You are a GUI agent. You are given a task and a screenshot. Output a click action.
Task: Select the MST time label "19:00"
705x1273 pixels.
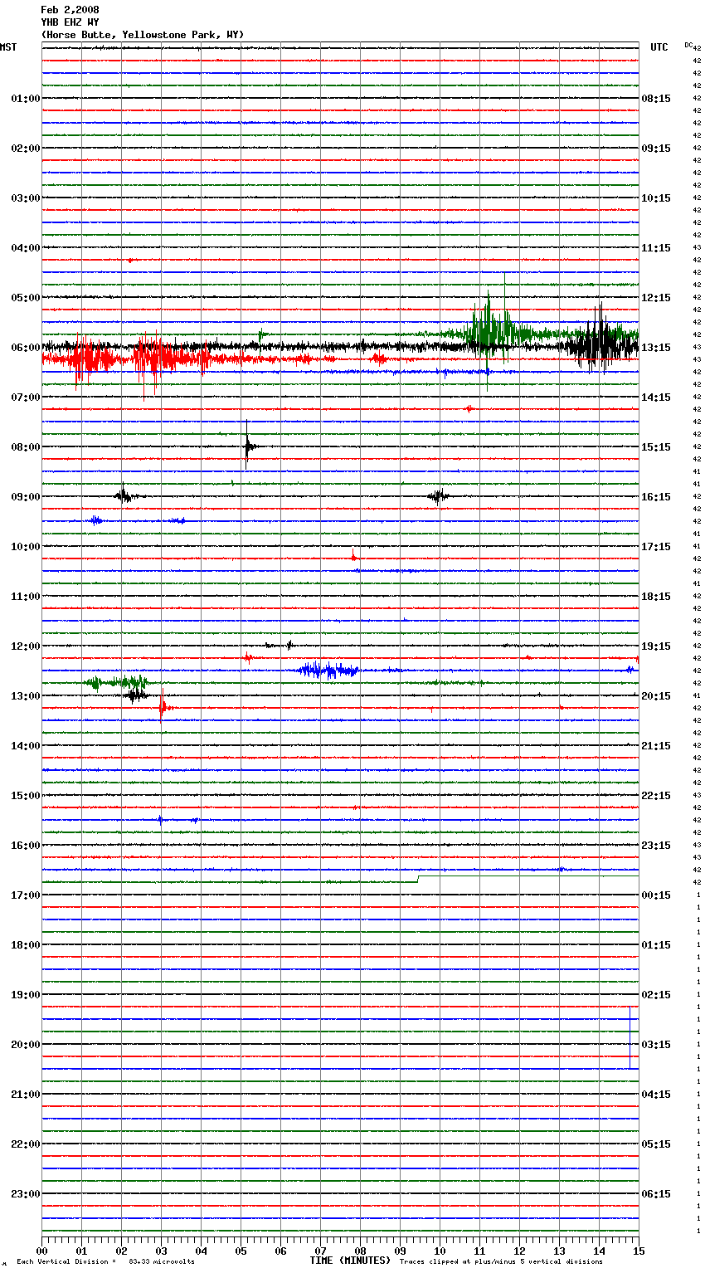[x=26, y=995]
